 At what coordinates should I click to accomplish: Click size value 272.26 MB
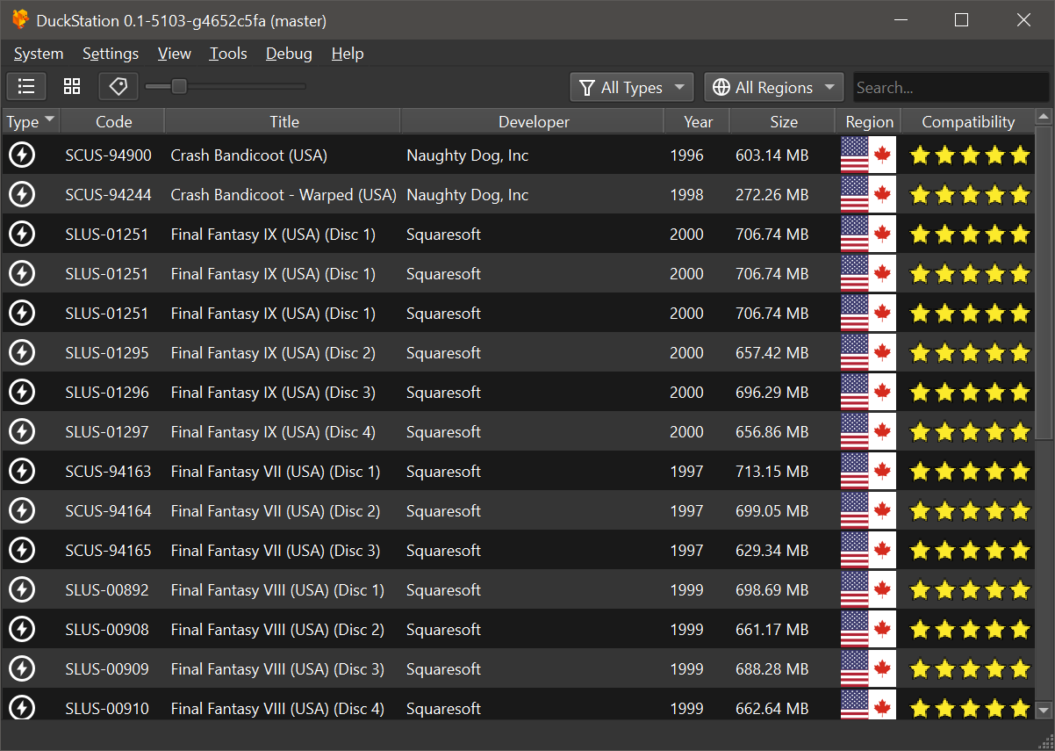click(772, 195)
